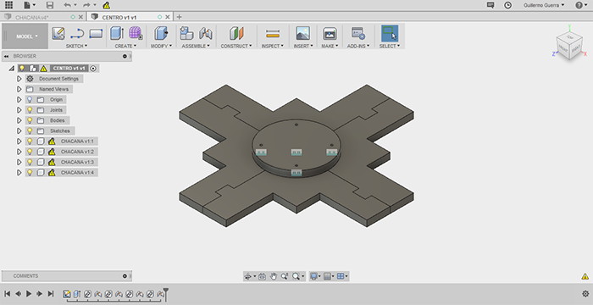Open the SKETCH menu
Image resolution: width=593 pixels, height=305 pixels.
(x=76, y=46)
